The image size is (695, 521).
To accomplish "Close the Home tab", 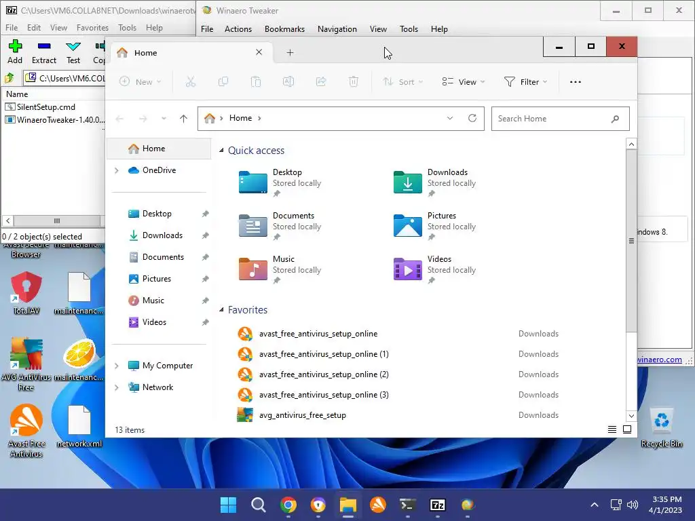I will tap(259, 52).
